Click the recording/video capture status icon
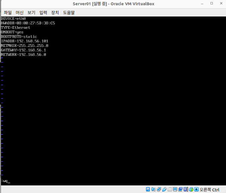 (x=180, y=189)
